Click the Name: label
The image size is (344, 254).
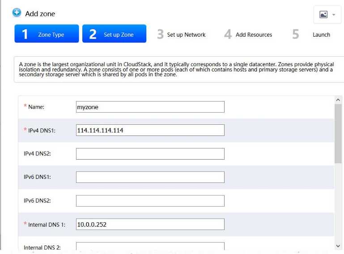pyautogui.click(x=36, y=107)
